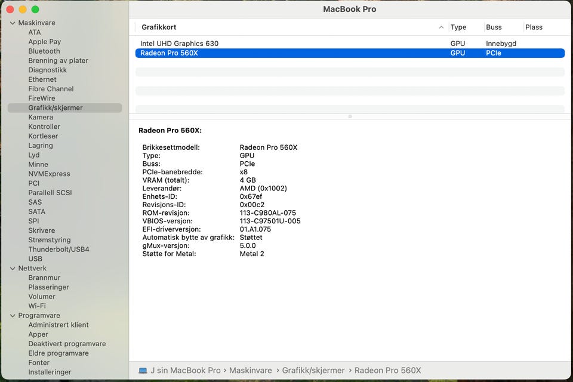Open Administrert klient under Programvare

pos(58,325)
